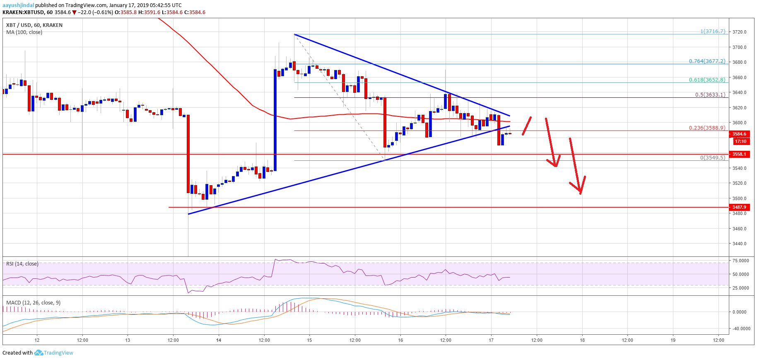757x360 pixels.
Task: Click the date 17 on time axis
Action: tap(491, 340)
